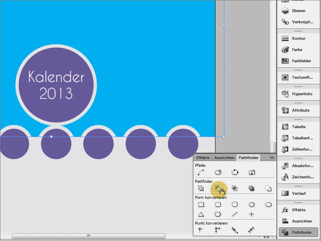Image resolution: width=321 pixels, height=241 pixels.
Task: Convert shape to orthogonal line (plus icon)
Action: coord(252,214)
